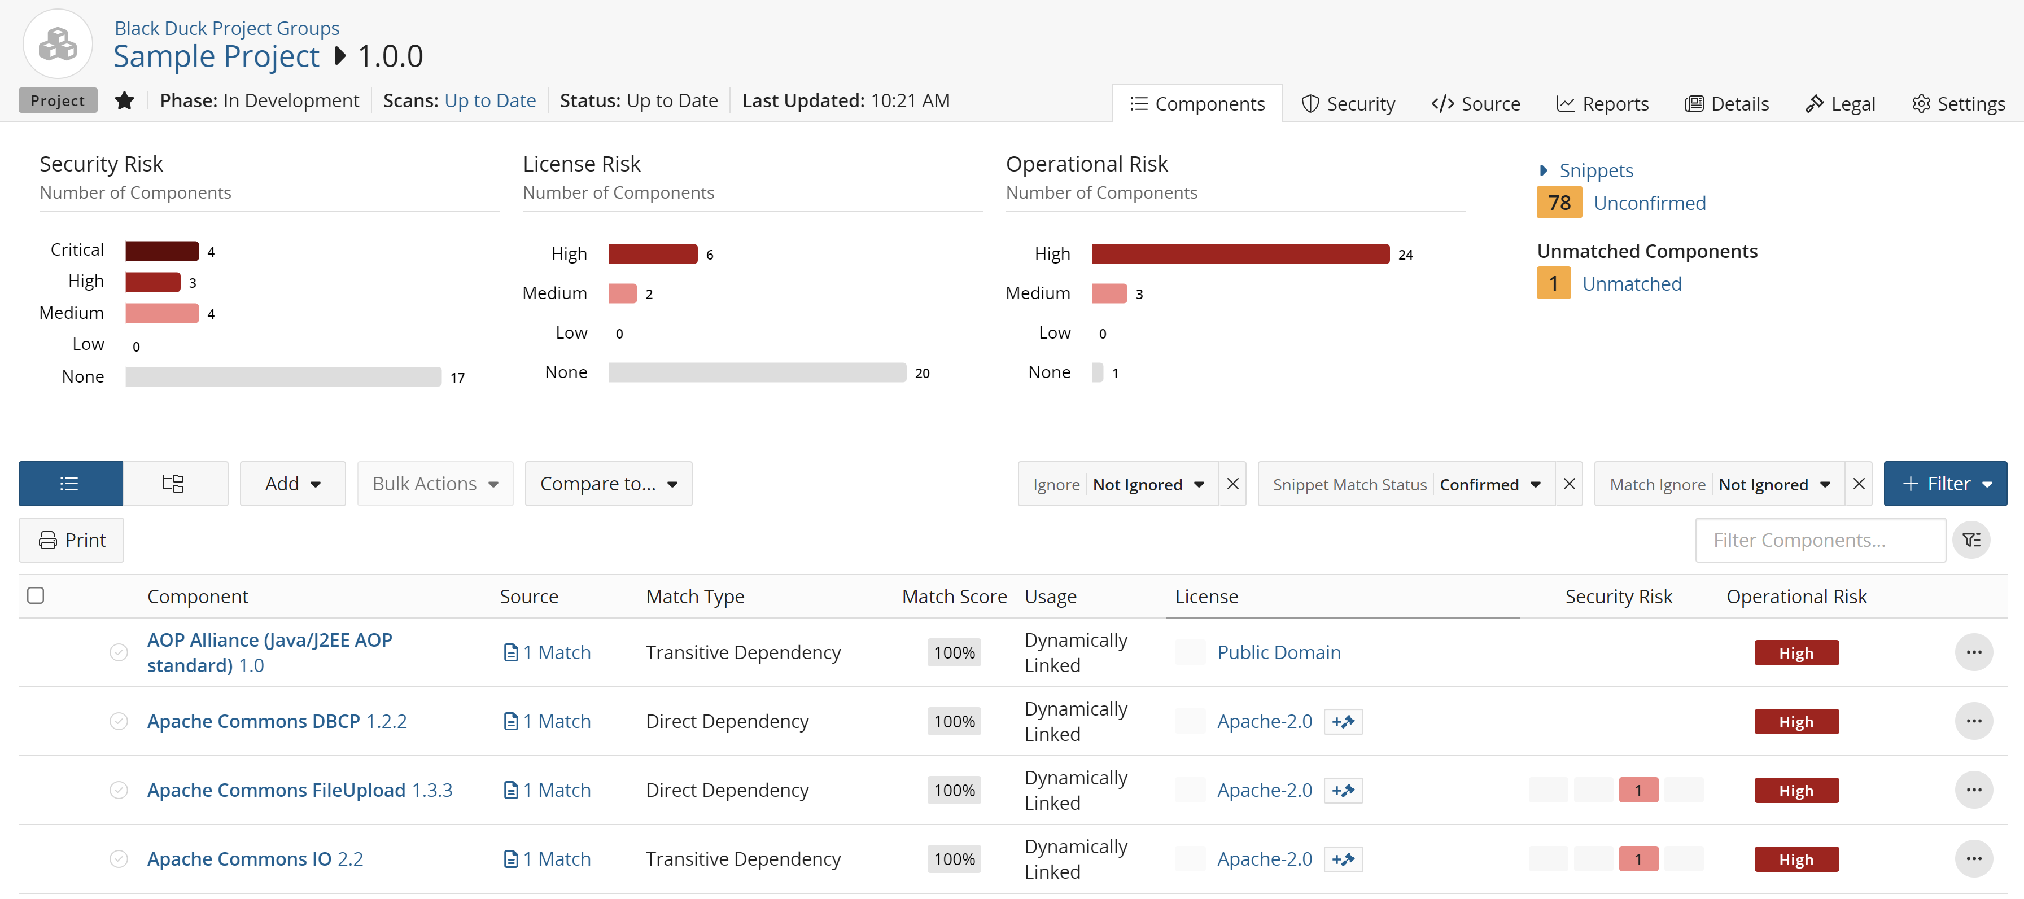Open Apache Commons FileUpload 1.3.3 component

click(x=300, y=791)
